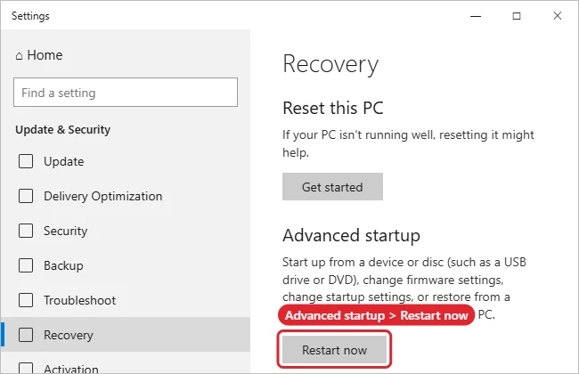Open Delivery Optimization settings

[126, 196]
